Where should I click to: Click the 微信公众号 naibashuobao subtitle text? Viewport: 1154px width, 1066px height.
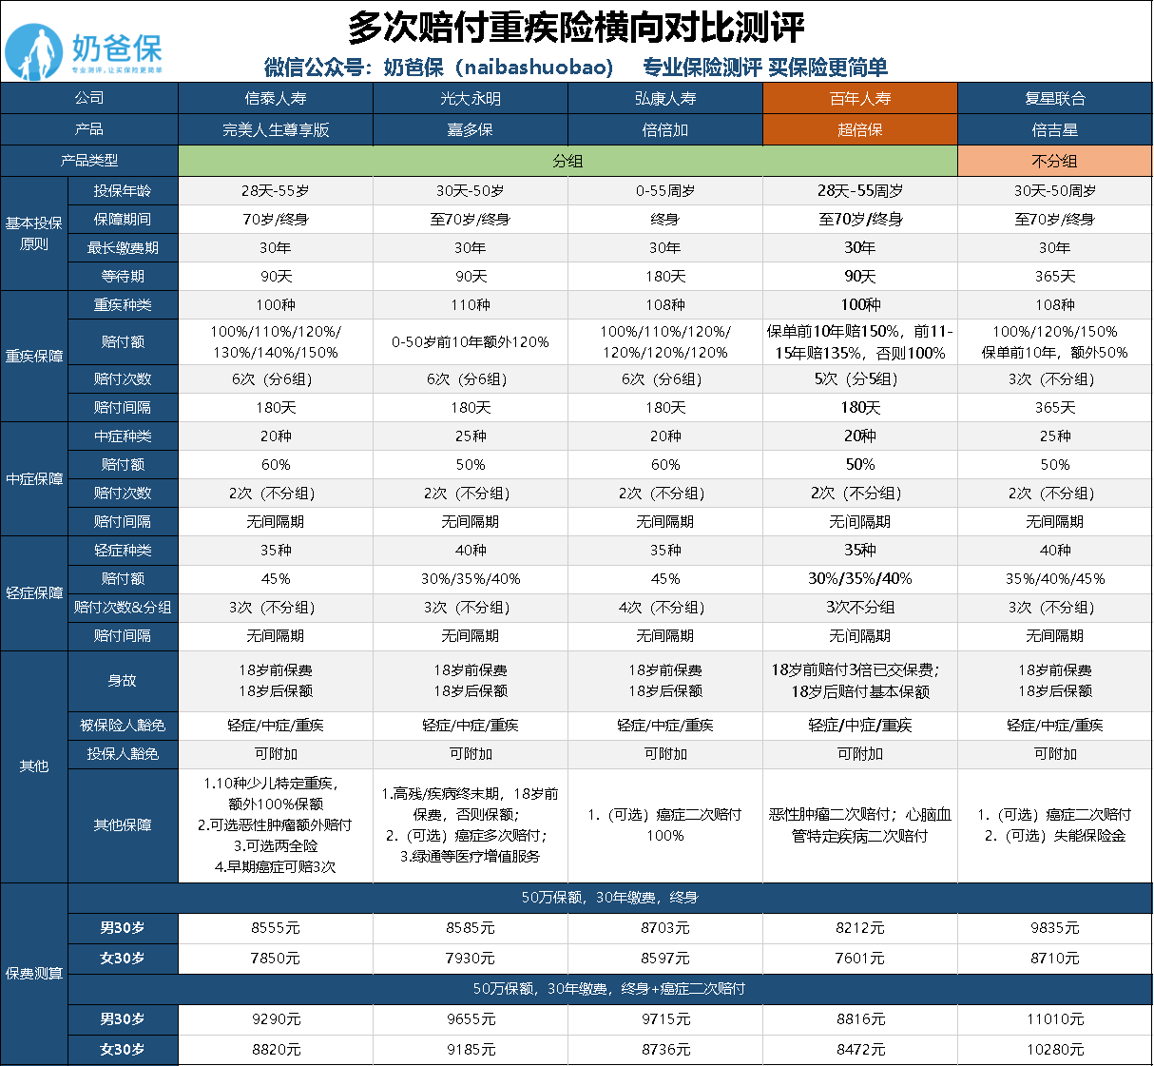coord(438,68)
